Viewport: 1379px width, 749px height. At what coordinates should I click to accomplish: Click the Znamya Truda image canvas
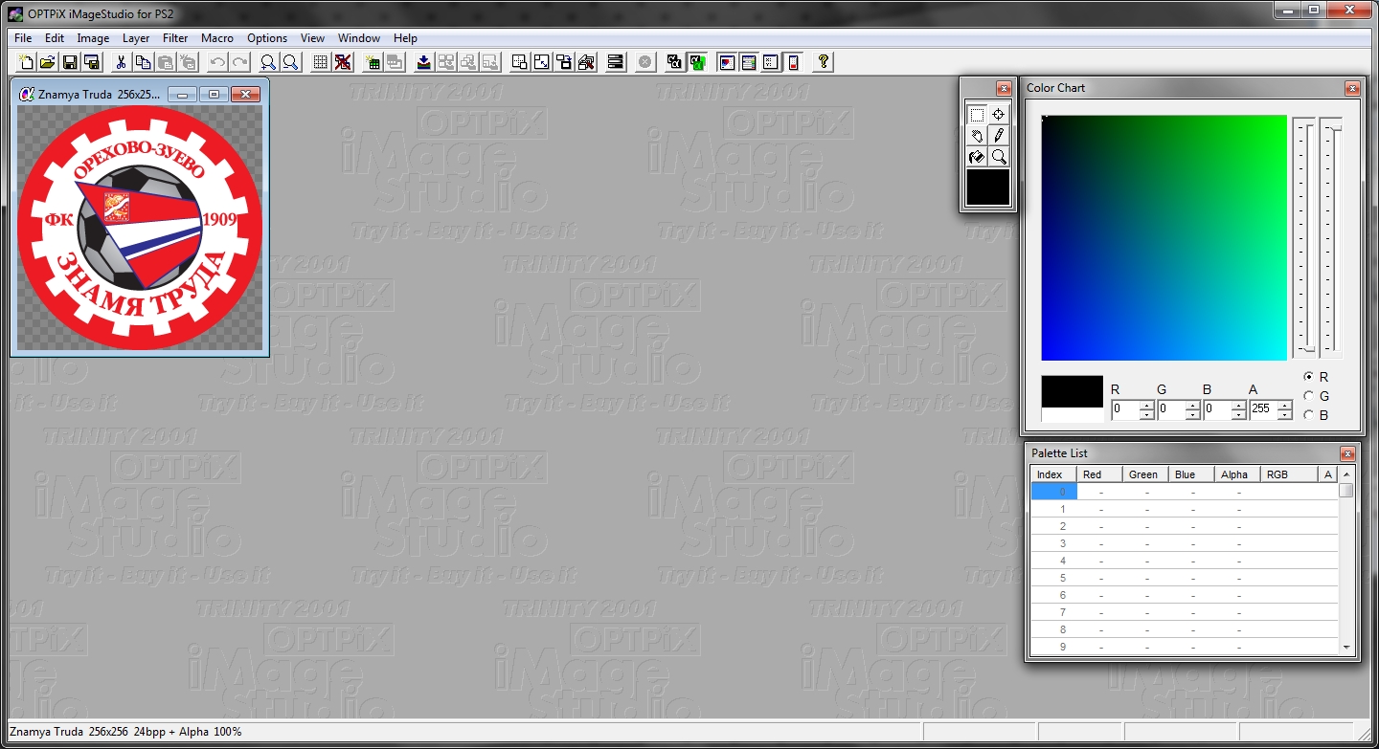tap(140, 228)
